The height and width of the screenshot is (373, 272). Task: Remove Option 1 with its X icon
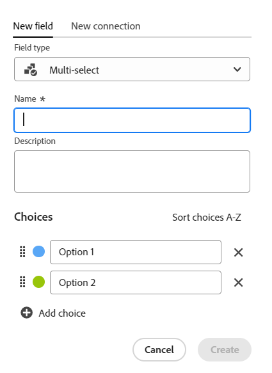(238, 252)
